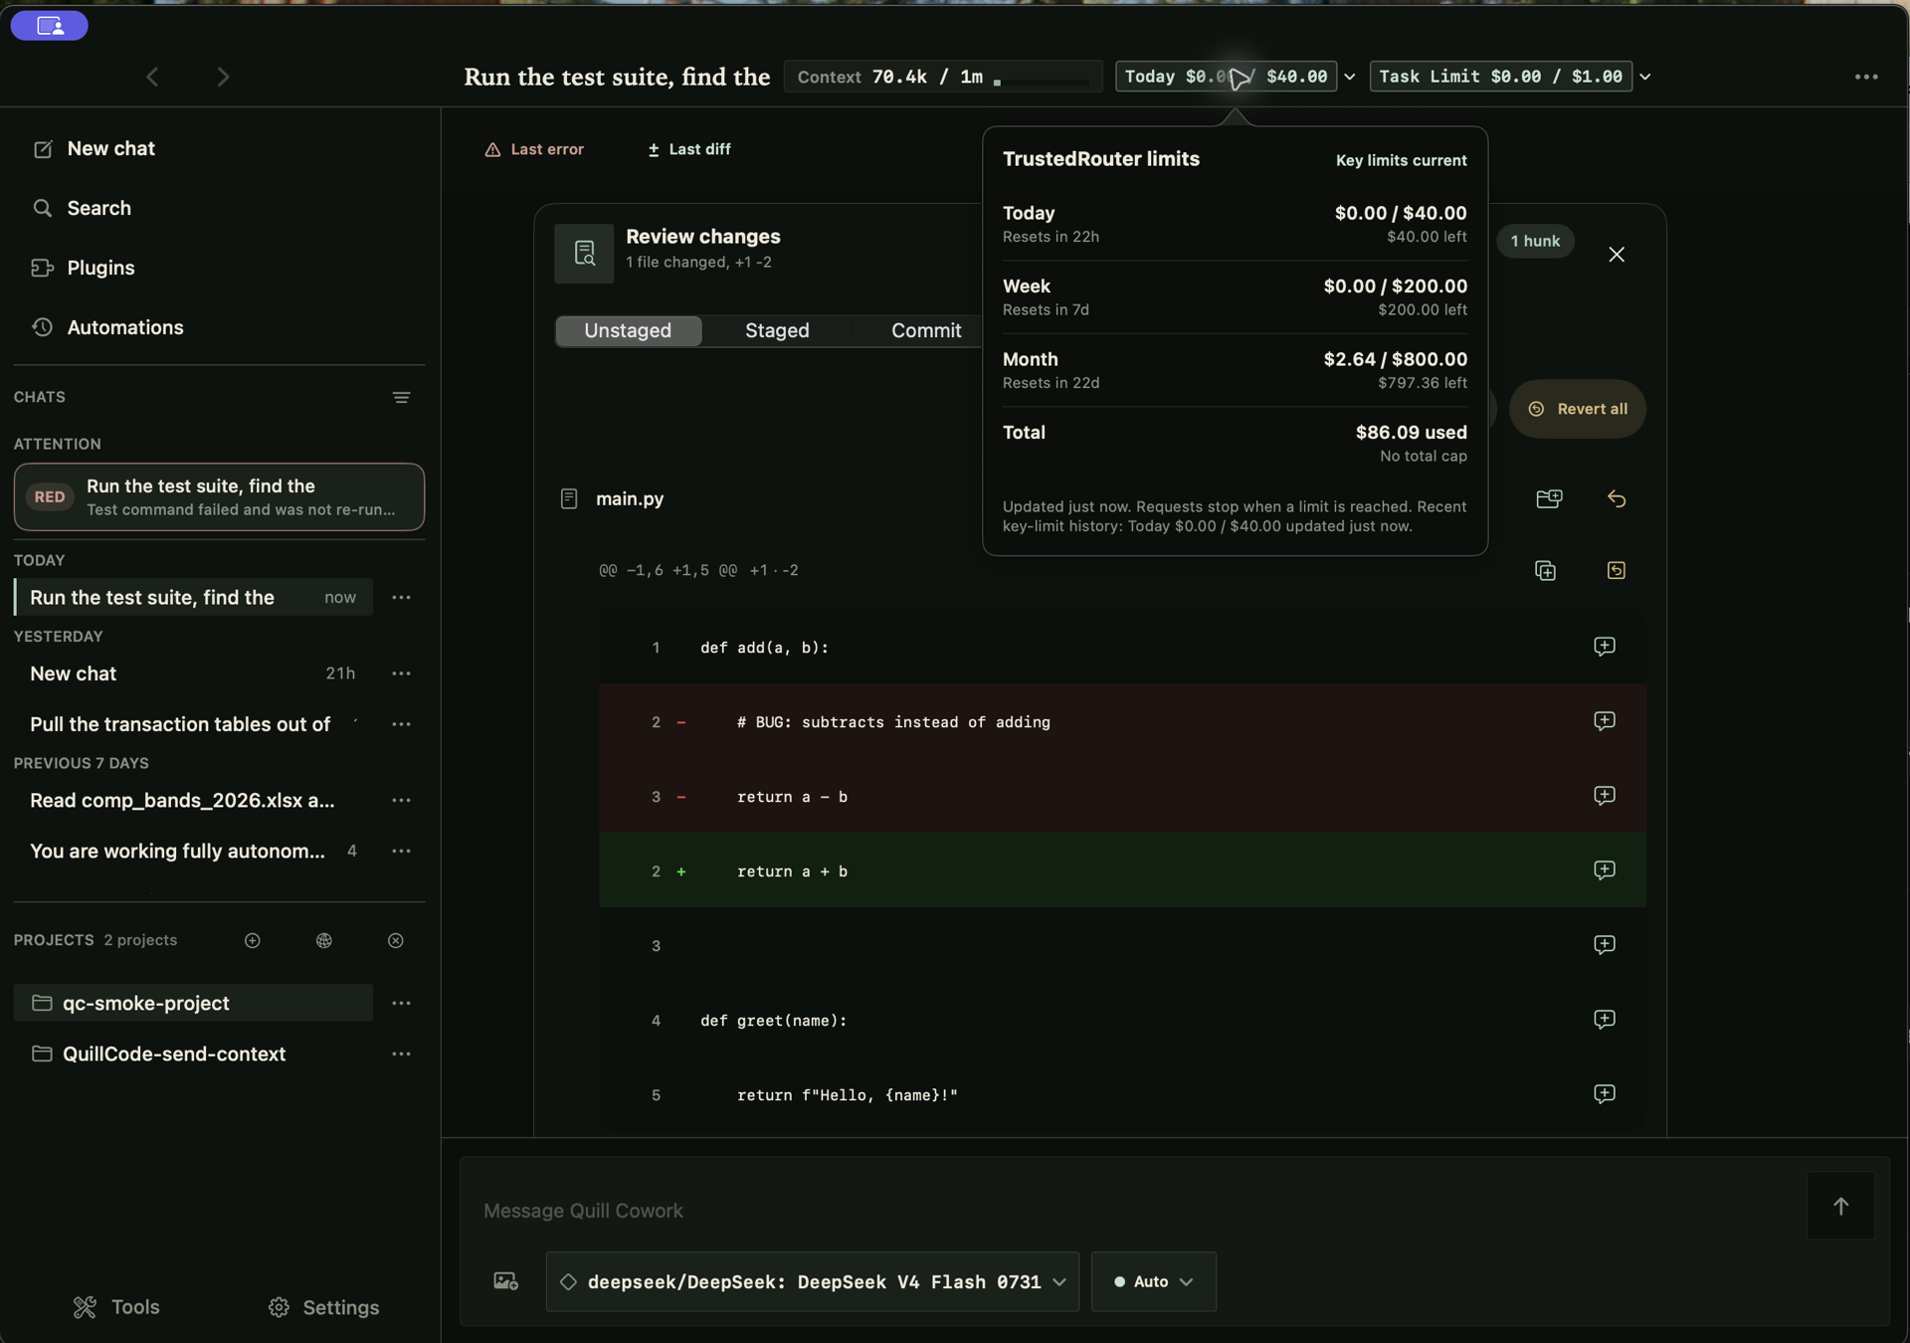This screenshot has width=1910, height=1343.
Task: Select the qc-smoke-project folder
Action: click(x=194, y=1003)
